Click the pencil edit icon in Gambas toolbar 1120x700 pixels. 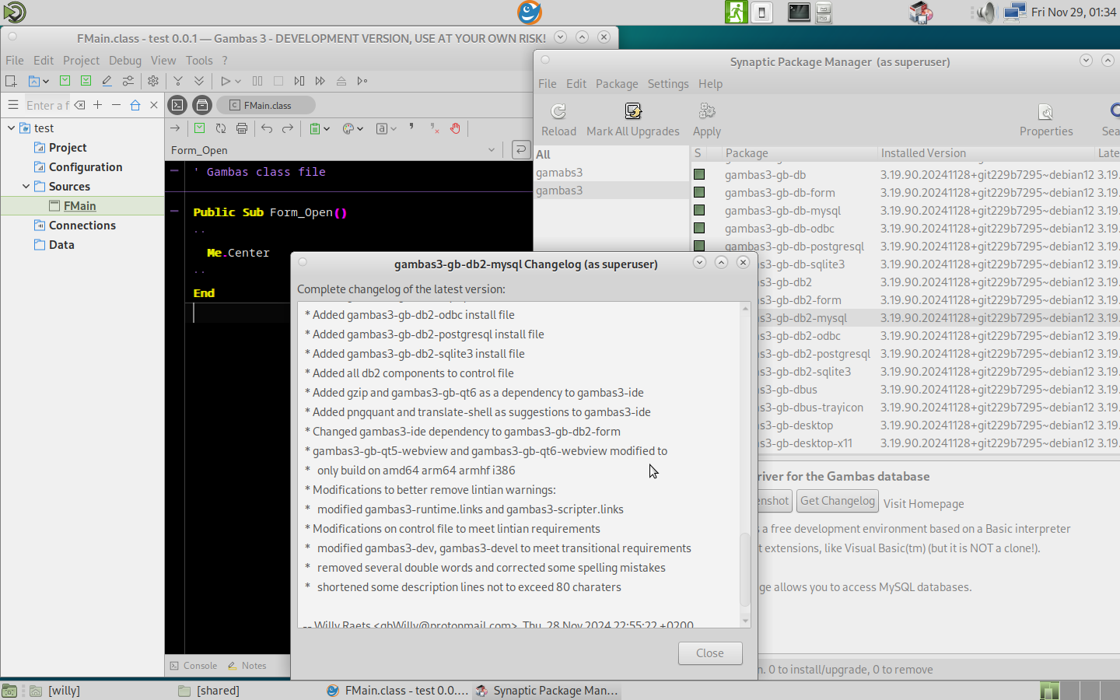[x=107, y=81]
